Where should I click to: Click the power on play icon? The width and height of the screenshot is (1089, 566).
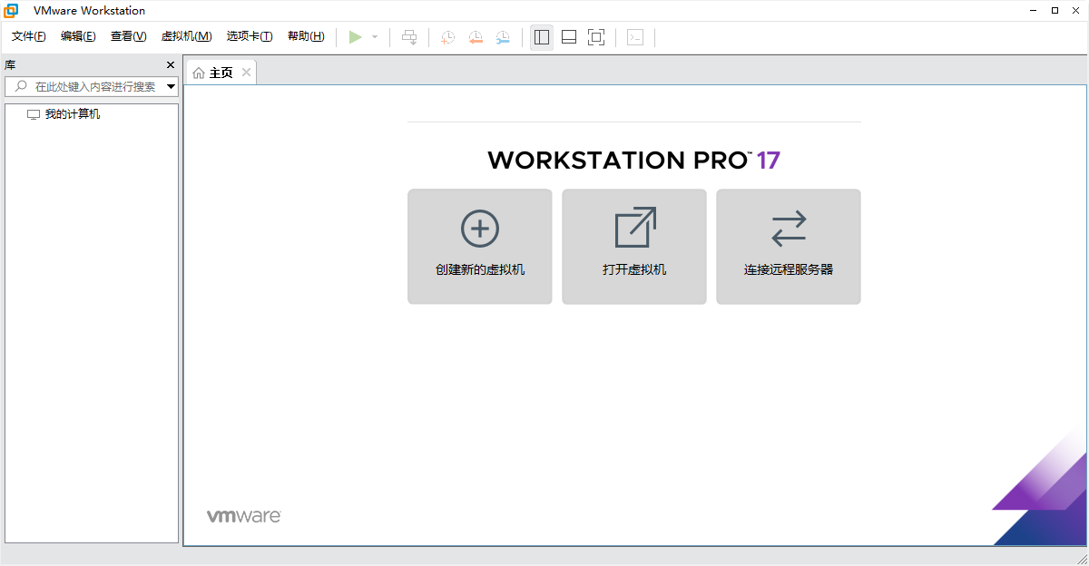[x=356, y=37]
